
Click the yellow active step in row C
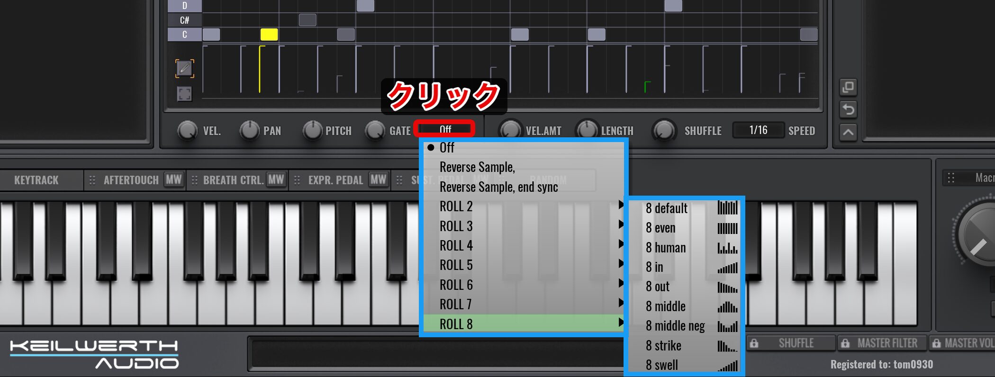pyautogui.click(x=269, y=35)
